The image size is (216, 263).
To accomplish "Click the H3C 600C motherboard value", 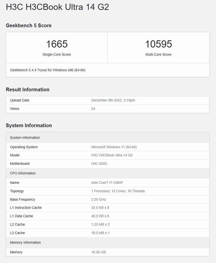I will click(x=99, y=164).
